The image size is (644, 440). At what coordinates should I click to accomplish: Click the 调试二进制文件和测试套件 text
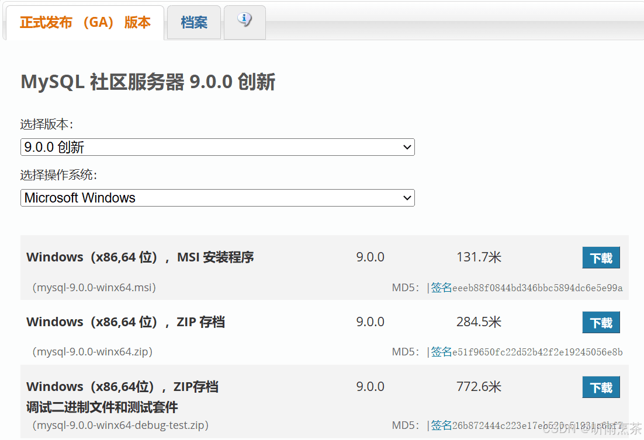tap(102, 407)
